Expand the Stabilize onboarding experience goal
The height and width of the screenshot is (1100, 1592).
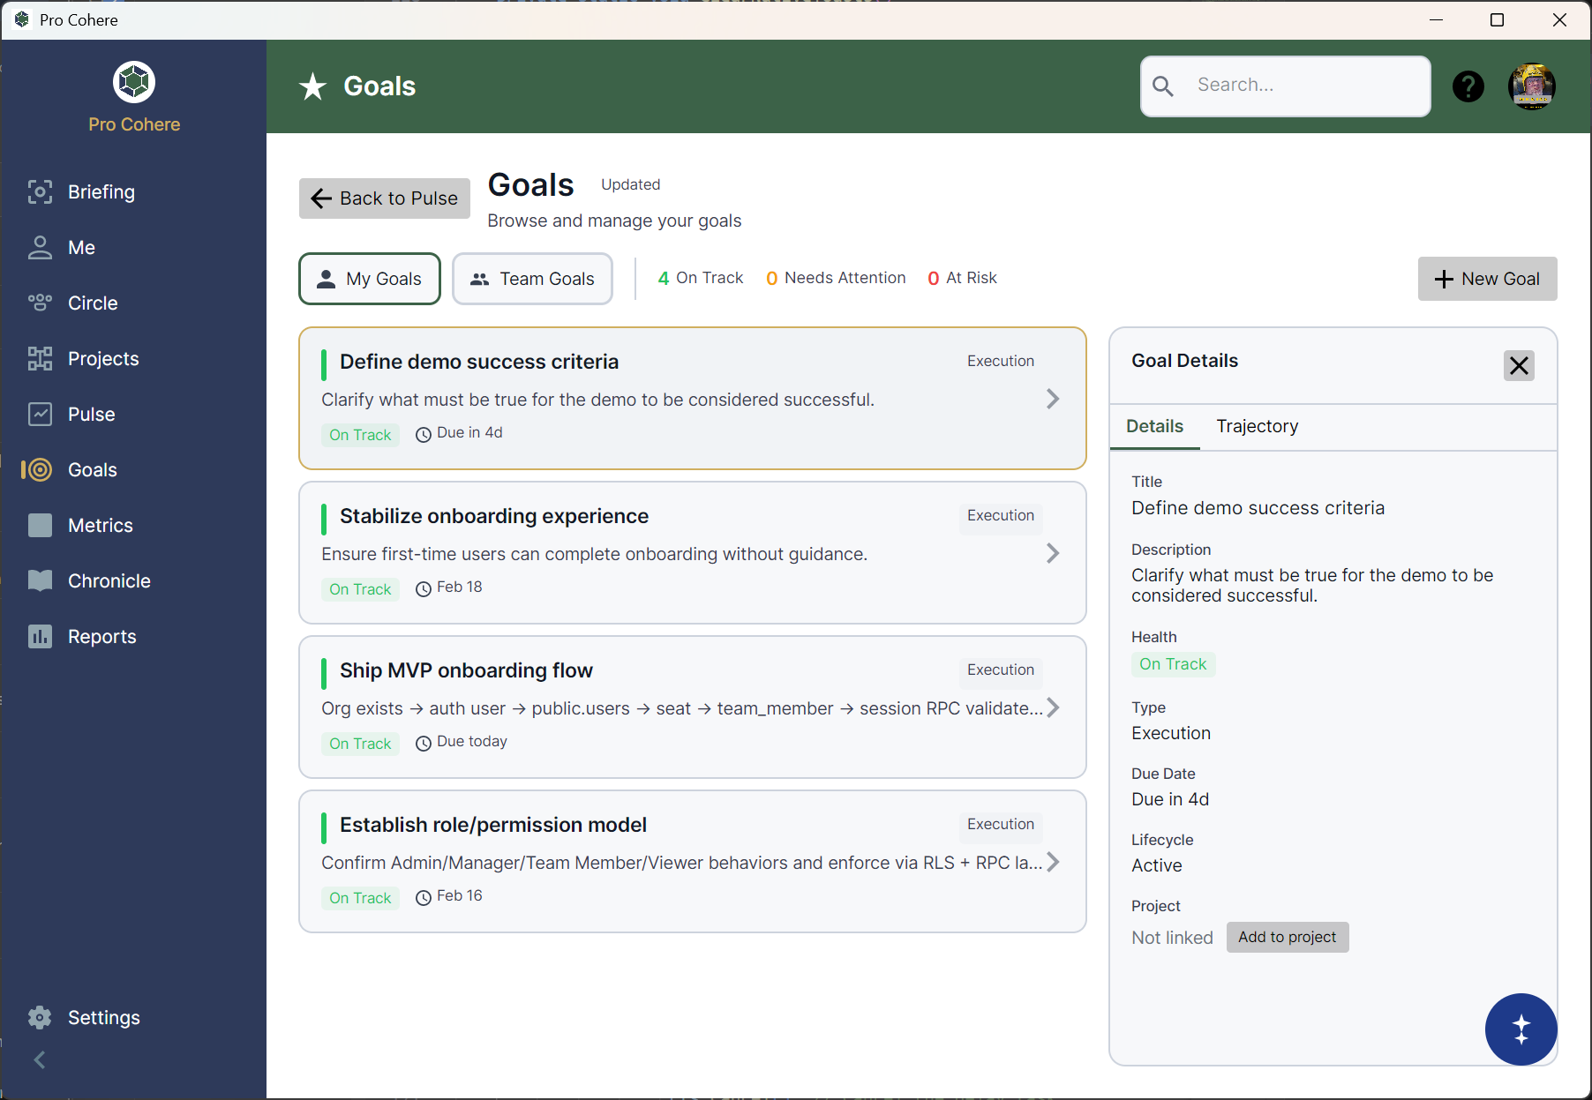pos(1053,553)
